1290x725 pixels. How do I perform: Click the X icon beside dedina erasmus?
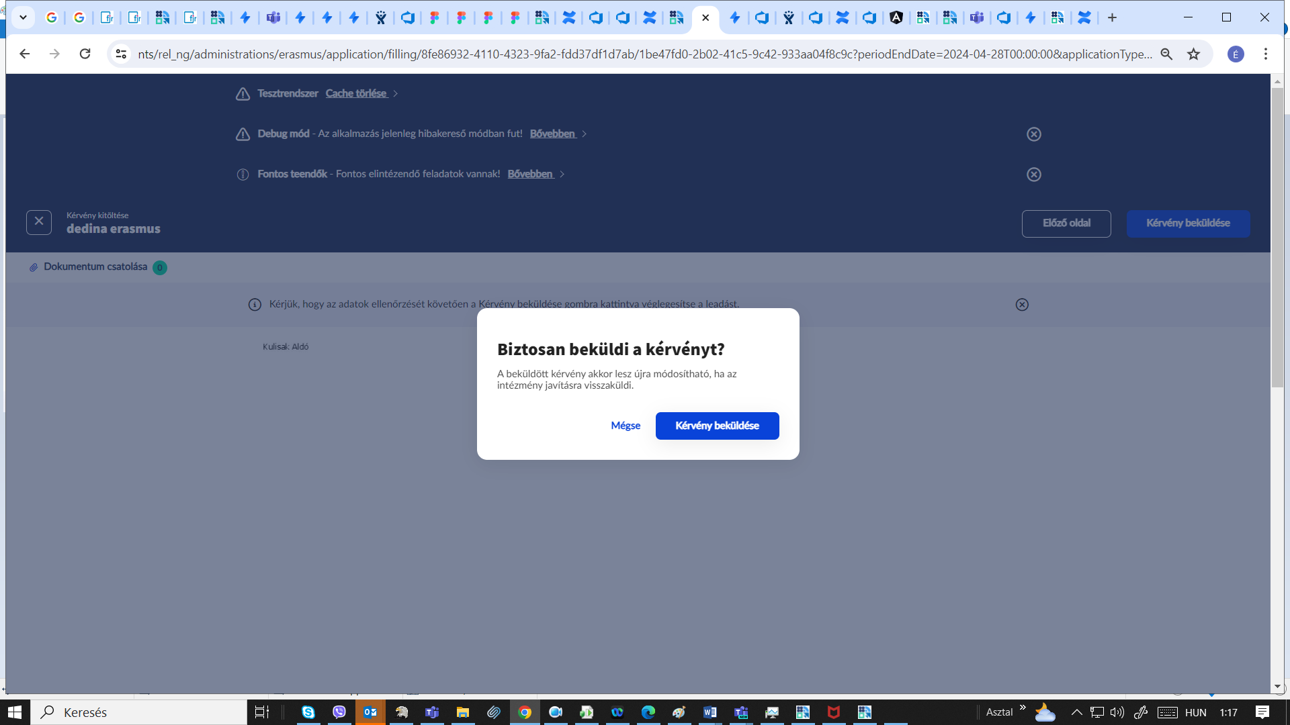pos(39,222)
